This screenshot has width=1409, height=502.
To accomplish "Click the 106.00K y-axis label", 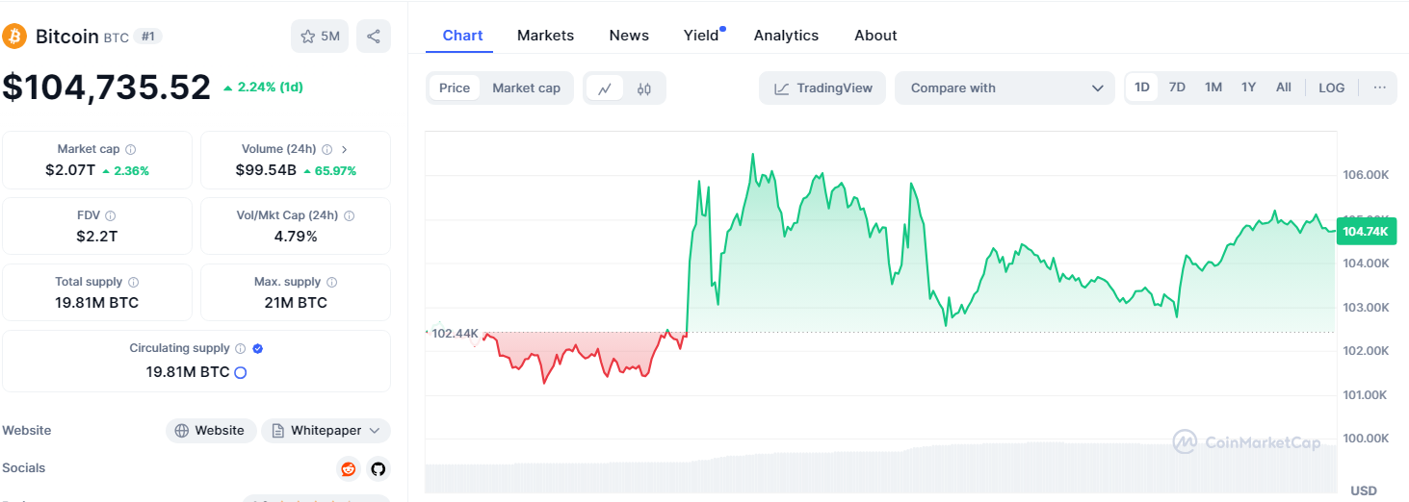I will pos(1366,175).
